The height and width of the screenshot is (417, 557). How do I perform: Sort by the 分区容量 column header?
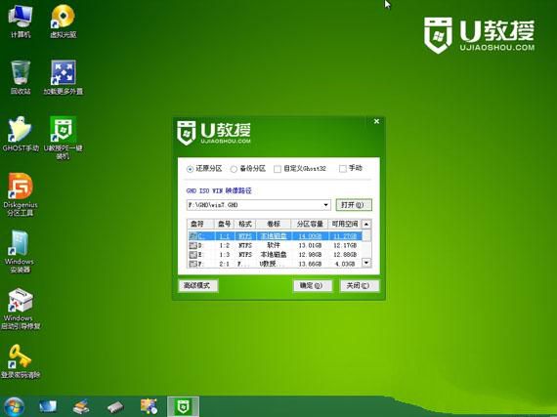tap(310, 224)
